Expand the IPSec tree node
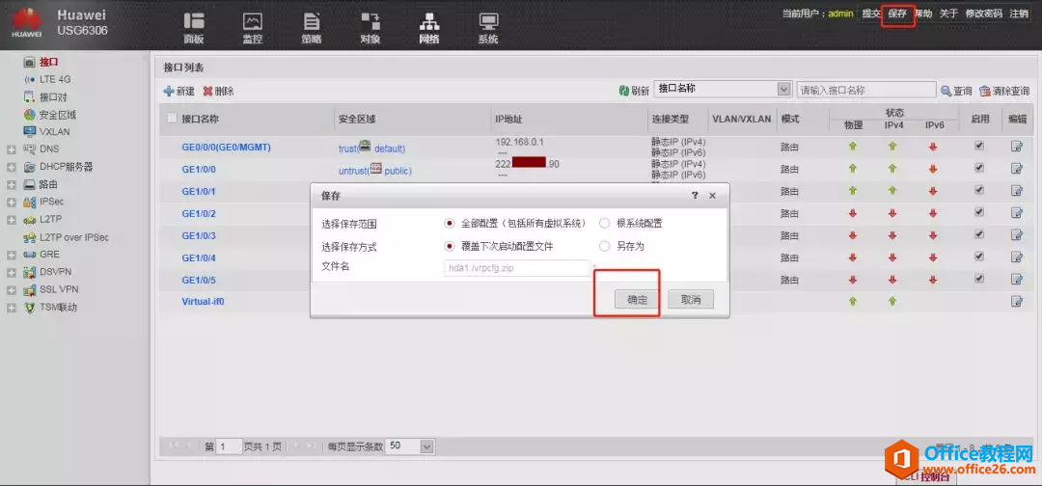The height and width of the screenshot is (486, 1042). [12, 202]
